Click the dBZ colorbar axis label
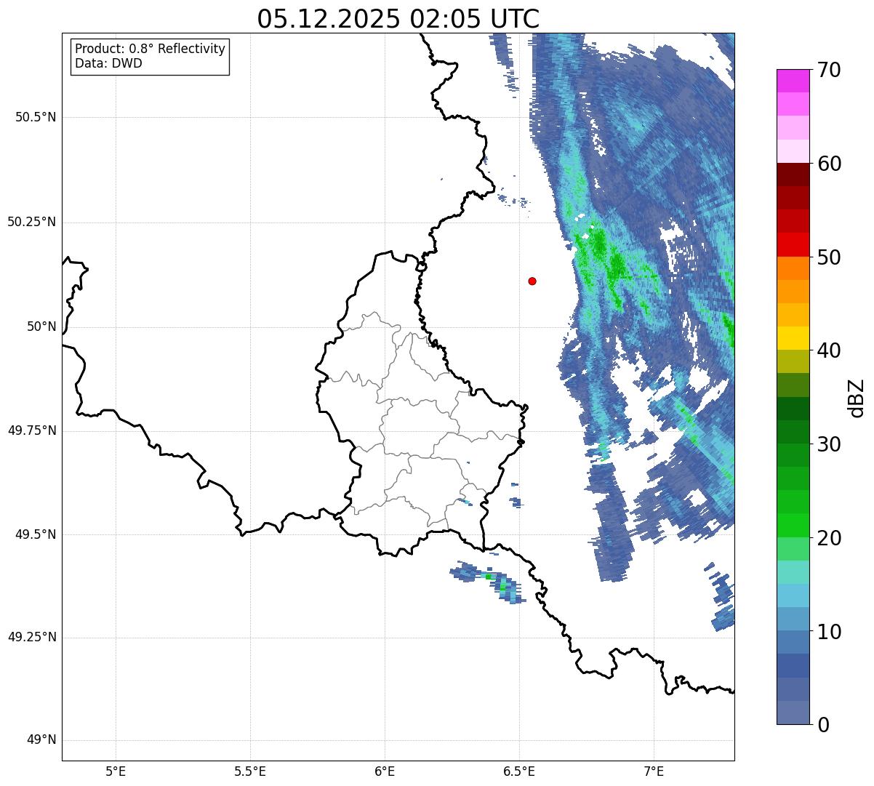This screenshot has width=874, height=786. [x=857, y=398]
